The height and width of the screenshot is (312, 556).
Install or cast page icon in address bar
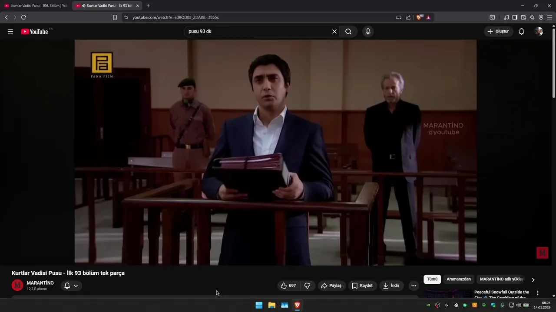pyautogui.click(x=398, y=17)
